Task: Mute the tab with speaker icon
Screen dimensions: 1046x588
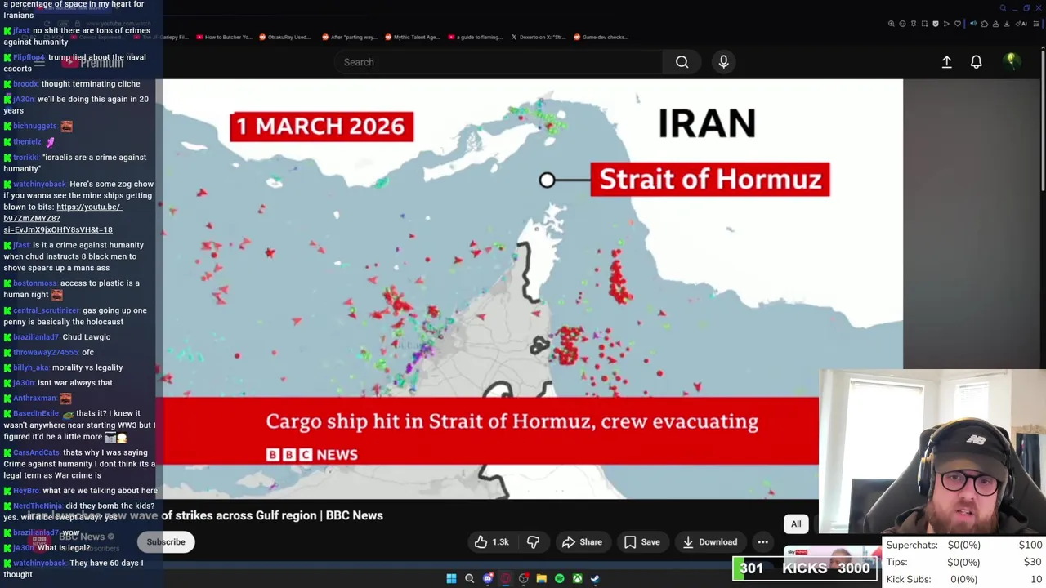Action: (973, 24)
